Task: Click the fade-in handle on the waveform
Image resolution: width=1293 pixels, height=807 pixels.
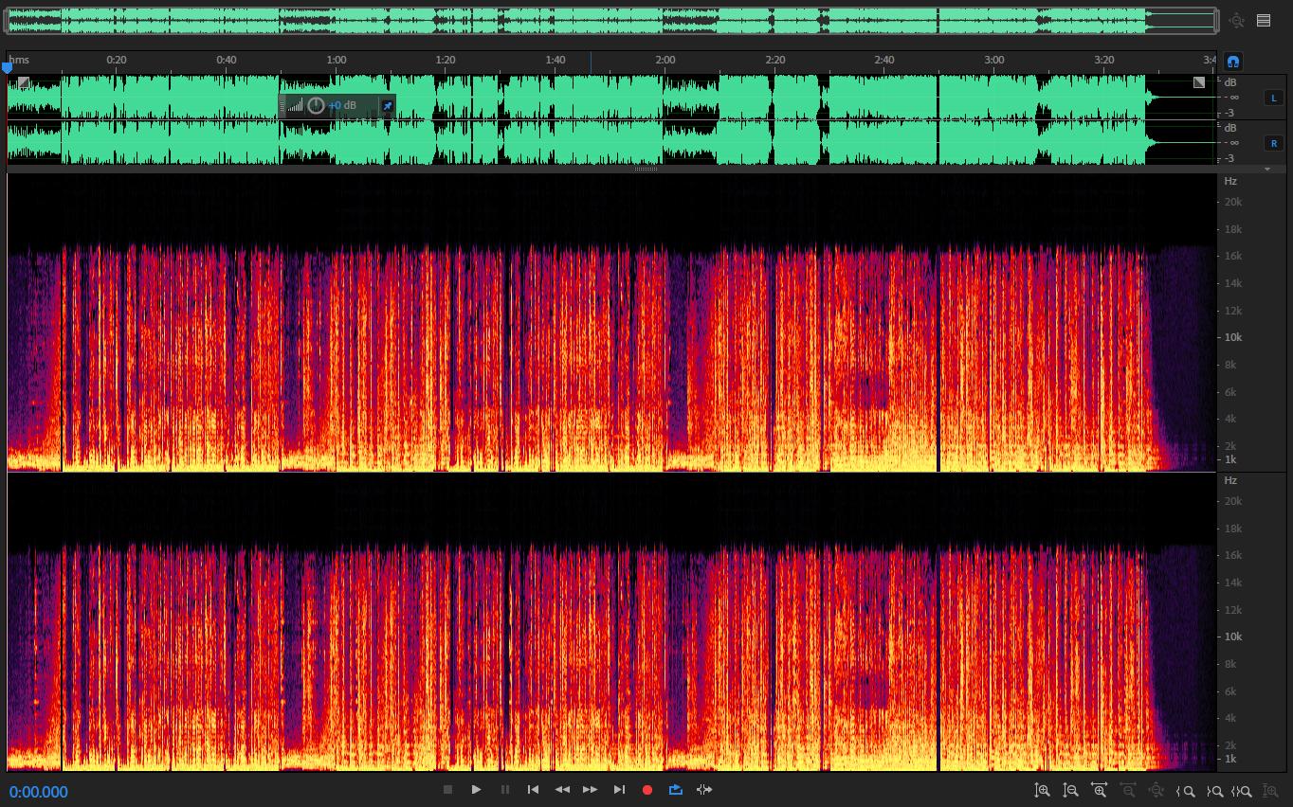Action: [x=24, y=83]
